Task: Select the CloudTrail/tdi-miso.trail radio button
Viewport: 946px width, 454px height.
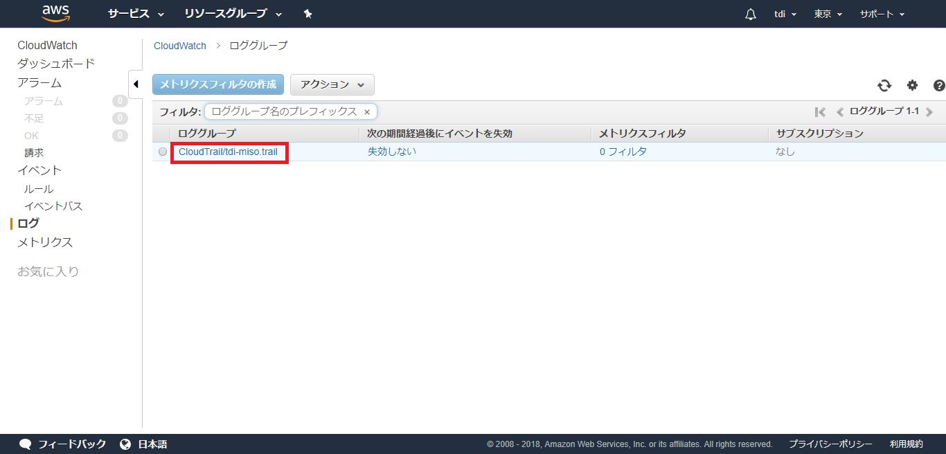Action: click(x=163, y=152)
